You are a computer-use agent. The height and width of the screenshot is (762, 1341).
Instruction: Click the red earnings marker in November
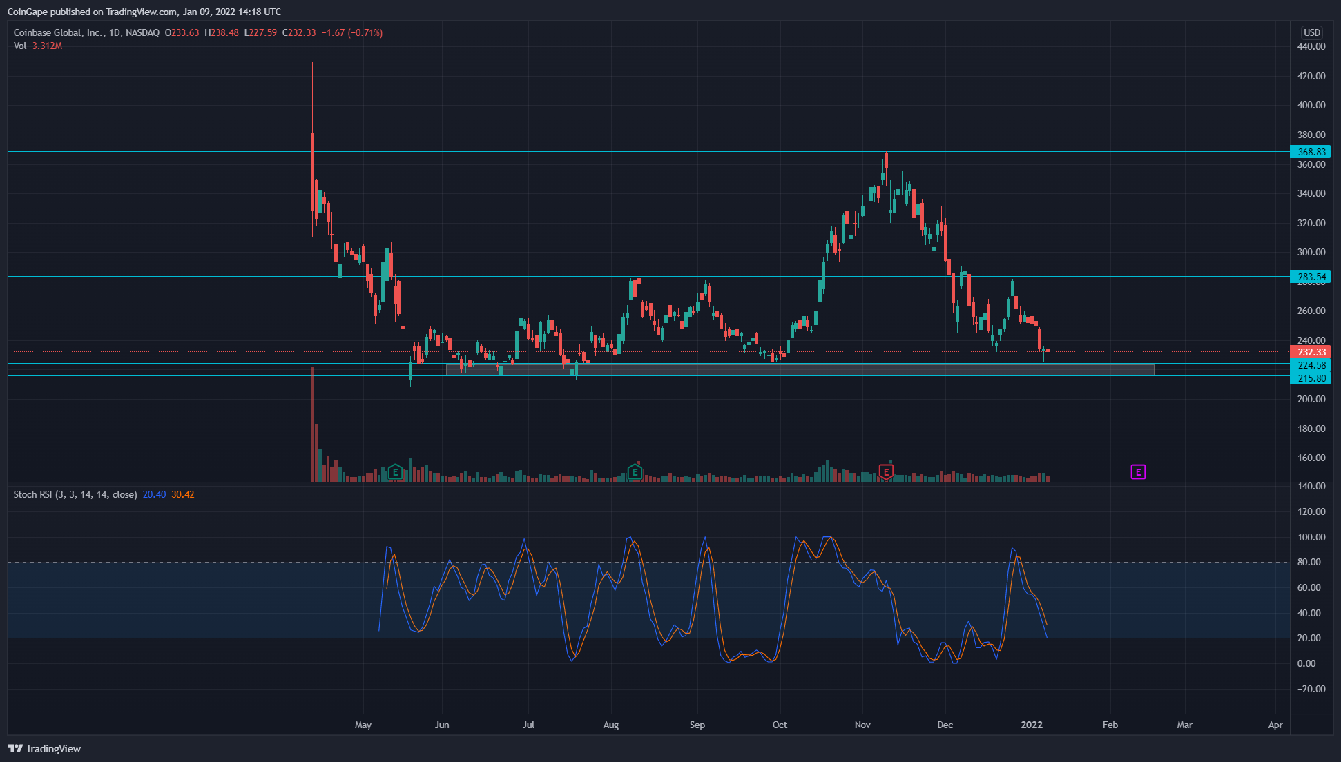(x=886, y=472)
